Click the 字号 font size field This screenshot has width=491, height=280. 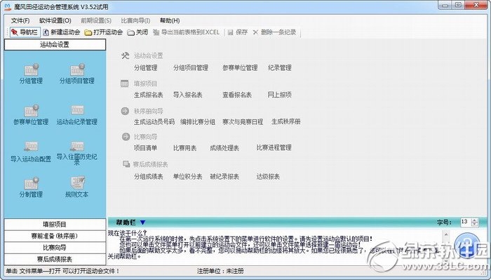(466, 222)
